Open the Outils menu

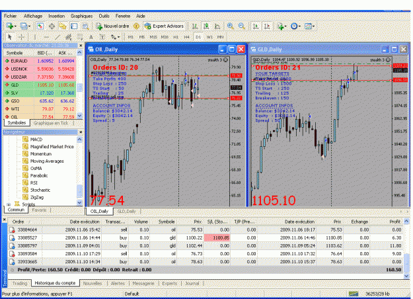coord(104,16)
